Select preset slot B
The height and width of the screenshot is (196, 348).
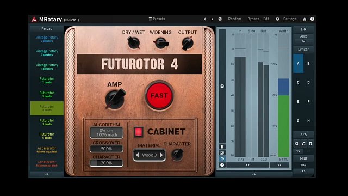point(308,64)
